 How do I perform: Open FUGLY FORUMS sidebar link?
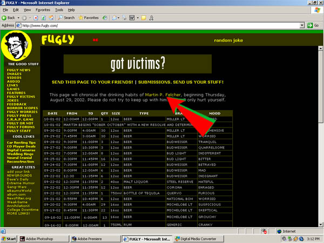point(21,127)
